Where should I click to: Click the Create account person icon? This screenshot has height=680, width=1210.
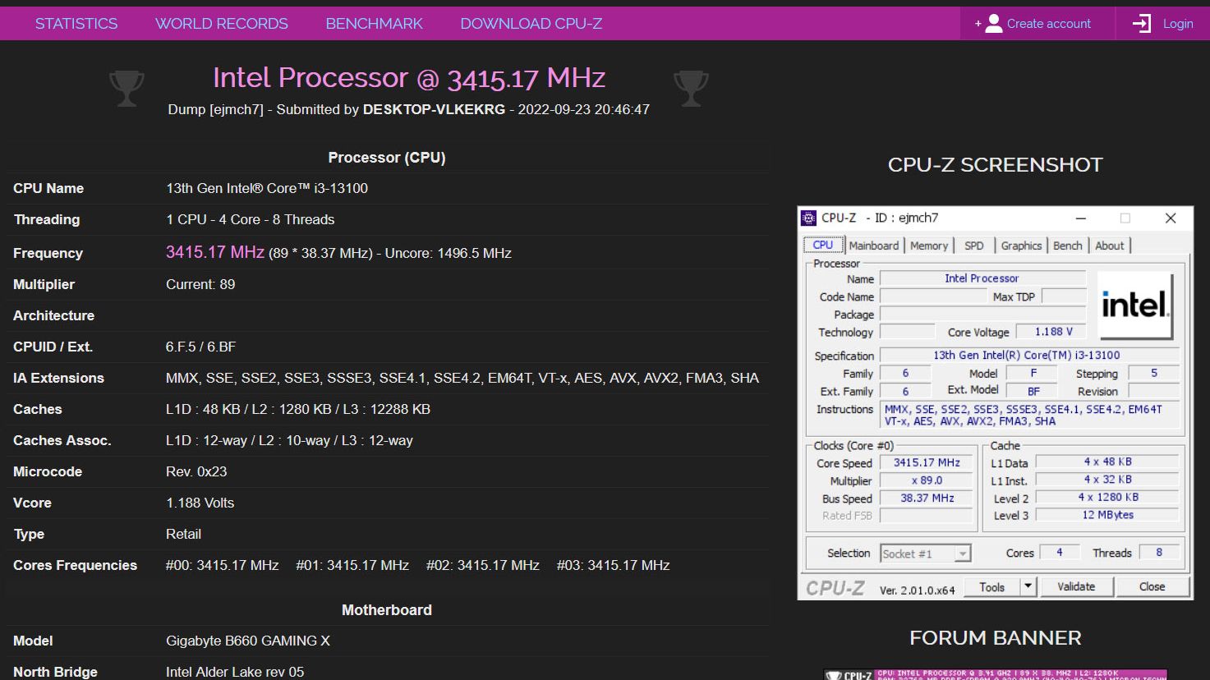click(995, 23)
